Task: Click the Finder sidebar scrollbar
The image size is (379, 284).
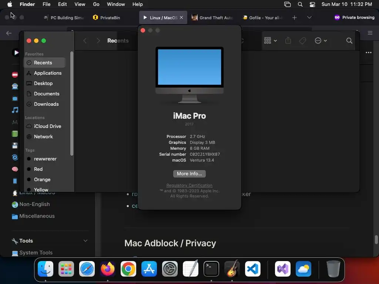Action: pos(71,104)
